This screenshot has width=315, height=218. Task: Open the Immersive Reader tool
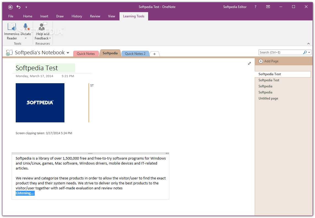coord(12,31)
